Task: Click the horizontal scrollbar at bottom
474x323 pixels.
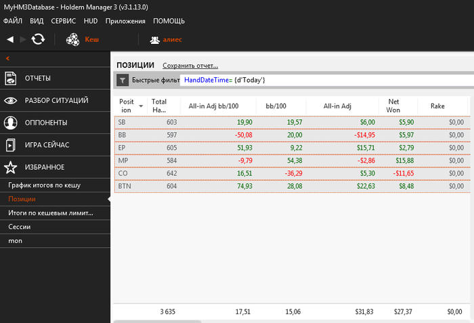Action: click(157, 322)
